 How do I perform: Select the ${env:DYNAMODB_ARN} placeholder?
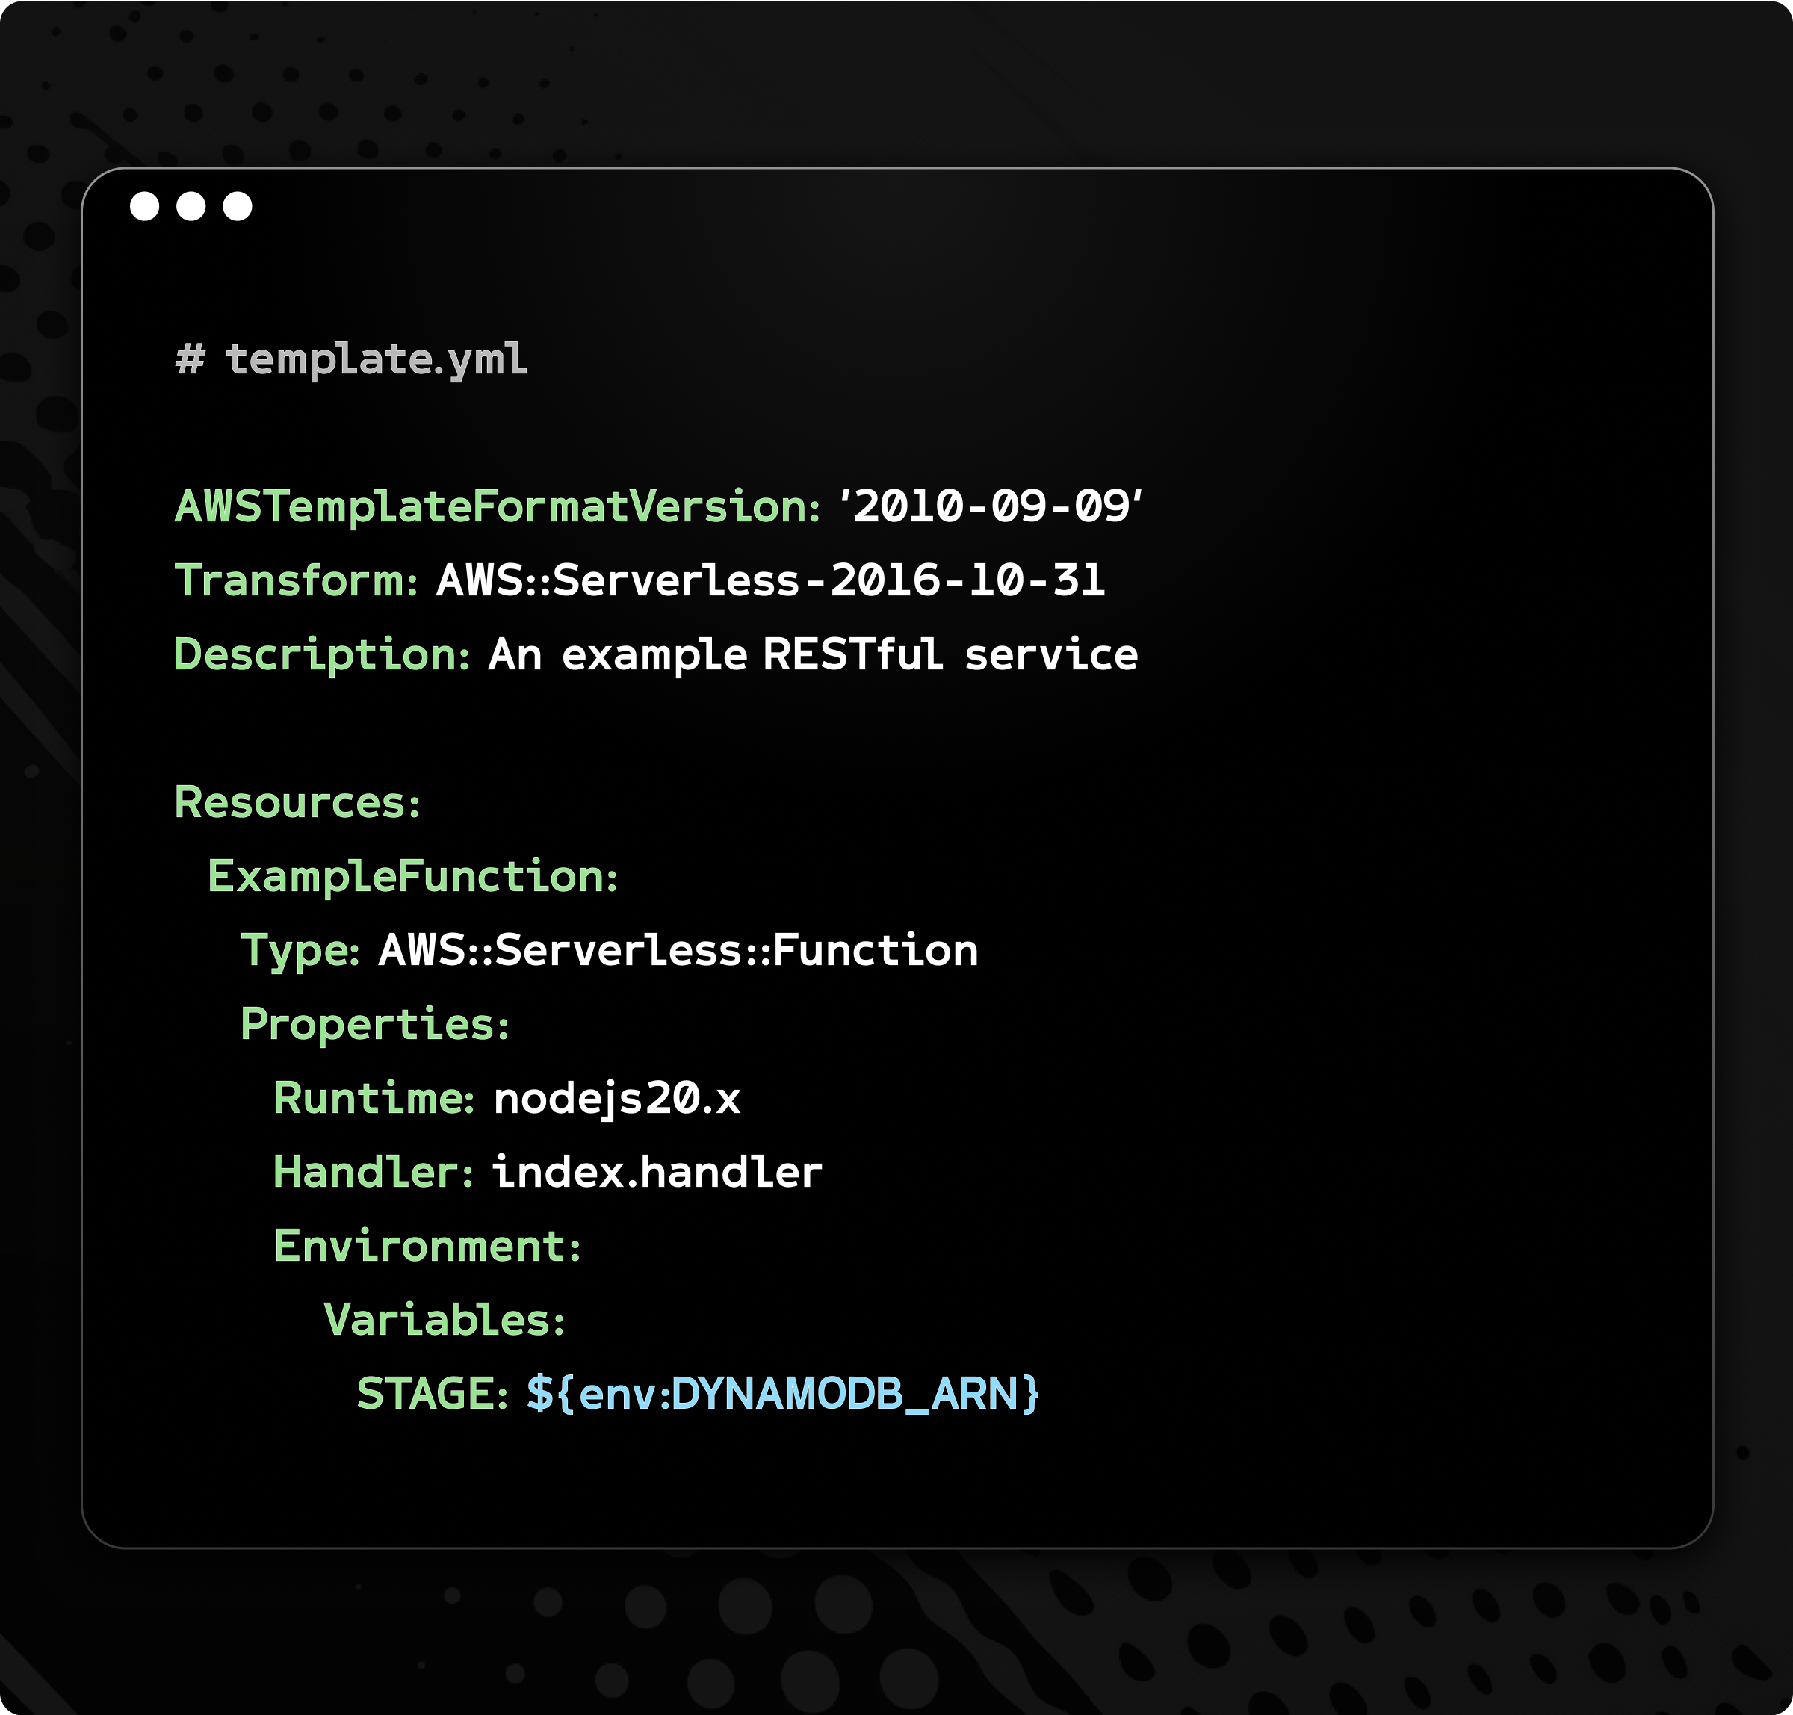(x=783, y=1394)
